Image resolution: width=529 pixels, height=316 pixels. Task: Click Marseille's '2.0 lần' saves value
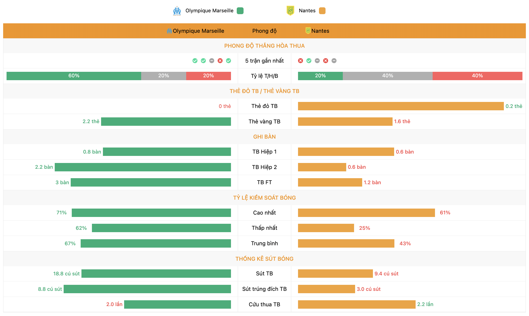click(x=114, y=304)
